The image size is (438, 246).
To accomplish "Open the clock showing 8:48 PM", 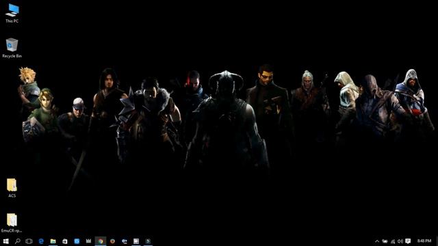I will (424, 241).
